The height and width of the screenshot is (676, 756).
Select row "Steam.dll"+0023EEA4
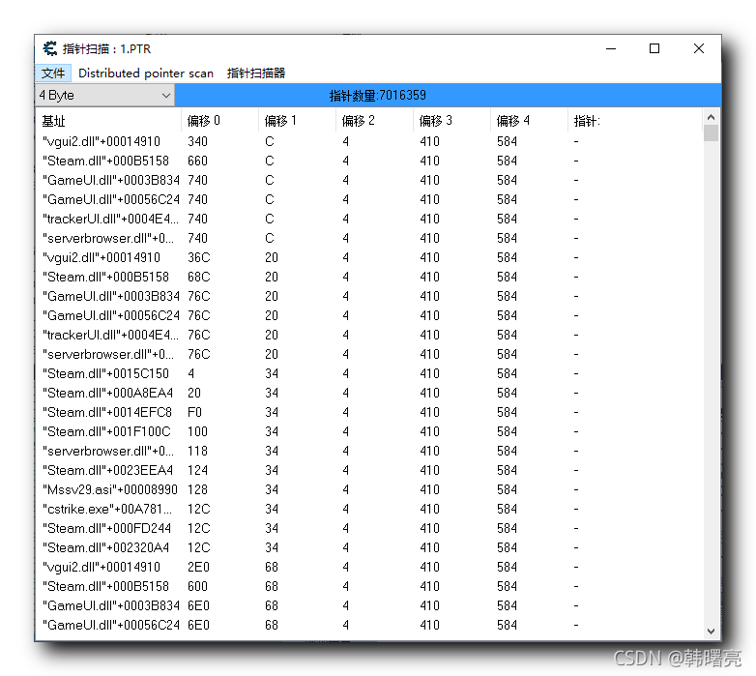(x=369, y=470)
